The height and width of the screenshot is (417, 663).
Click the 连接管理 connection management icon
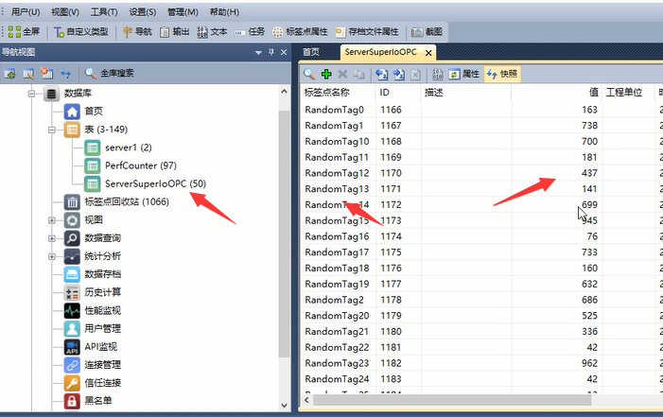click(x=72, y=365)
